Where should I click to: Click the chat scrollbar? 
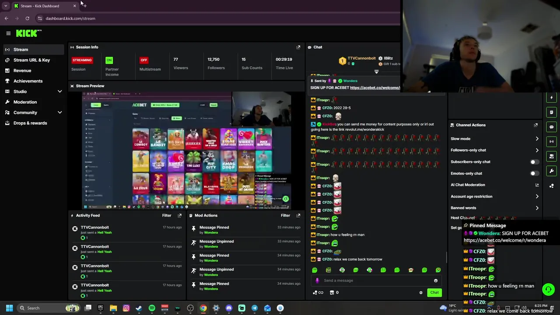point(446,258)
